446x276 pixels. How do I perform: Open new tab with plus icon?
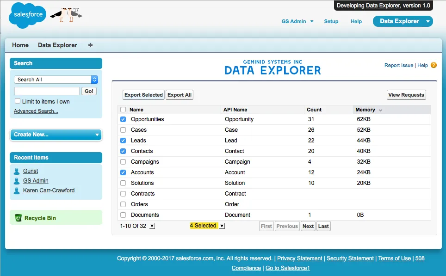click(x=91, y=45)
